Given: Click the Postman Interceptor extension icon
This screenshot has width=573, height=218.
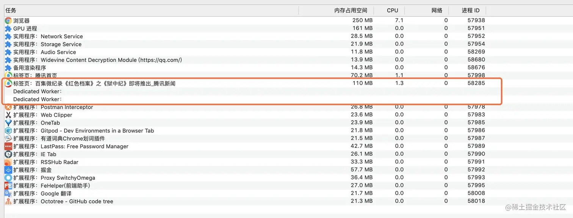Looking at the screenshot, I should pyautogui.click(x=8, y=107).
